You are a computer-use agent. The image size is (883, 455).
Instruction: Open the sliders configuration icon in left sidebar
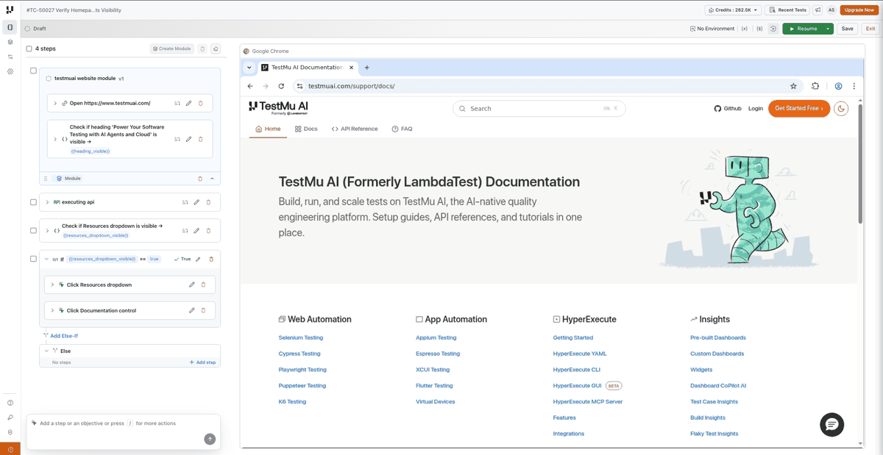pyautogui.click(x=10, y=57)
